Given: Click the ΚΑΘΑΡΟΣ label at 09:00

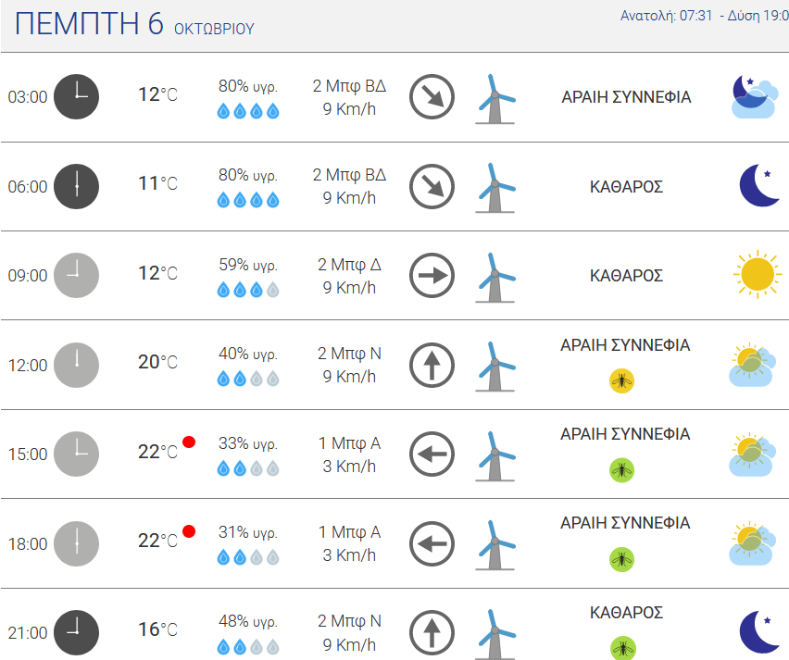Looking at the screenshot, I should pyautogui.click(x=626, y=276).
